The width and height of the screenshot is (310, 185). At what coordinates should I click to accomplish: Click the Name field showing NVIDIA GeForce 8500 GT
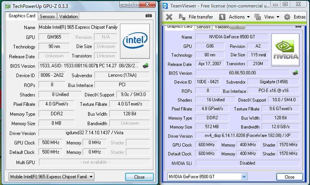click(232, 37)
